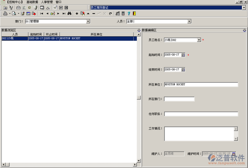Open the 员工姓名 dropdown list
Image resolution: width=248 pixels, height=168 pixels.
pyautogui.click(x=199, y=40)
